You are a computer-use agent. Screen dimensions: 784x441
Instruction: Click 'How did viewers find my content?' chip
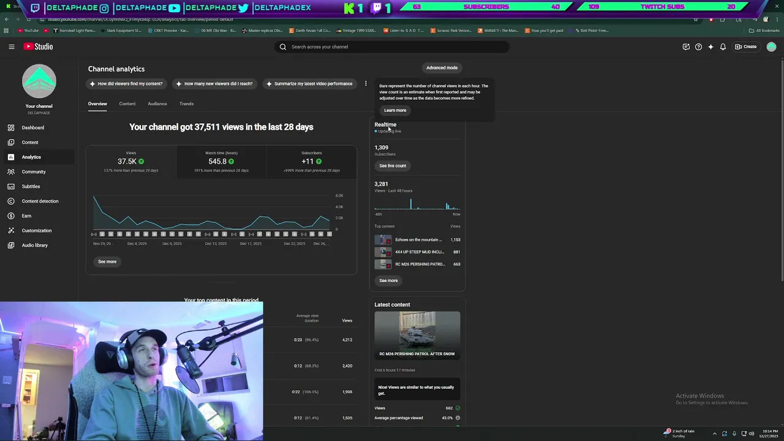click(x=126, y=83)
